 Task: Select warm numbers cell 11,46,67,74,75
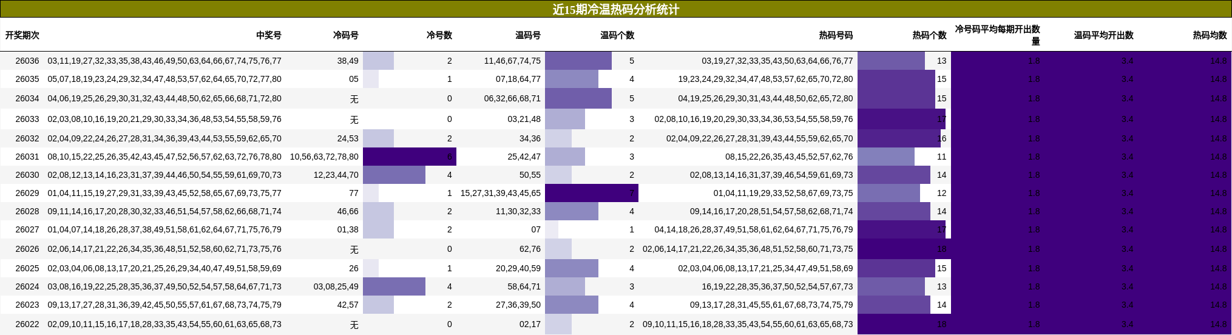click(512, 61)
